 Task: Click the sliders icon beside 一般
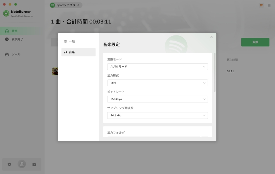(x=65, y=41)
